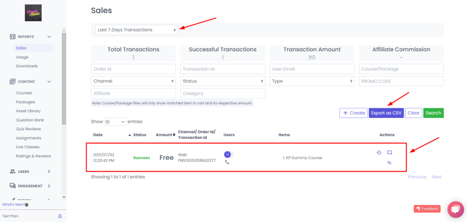Screen dimensions: 467x222
Task: Open the Type filter dropdown
Action: pos(312,81)
